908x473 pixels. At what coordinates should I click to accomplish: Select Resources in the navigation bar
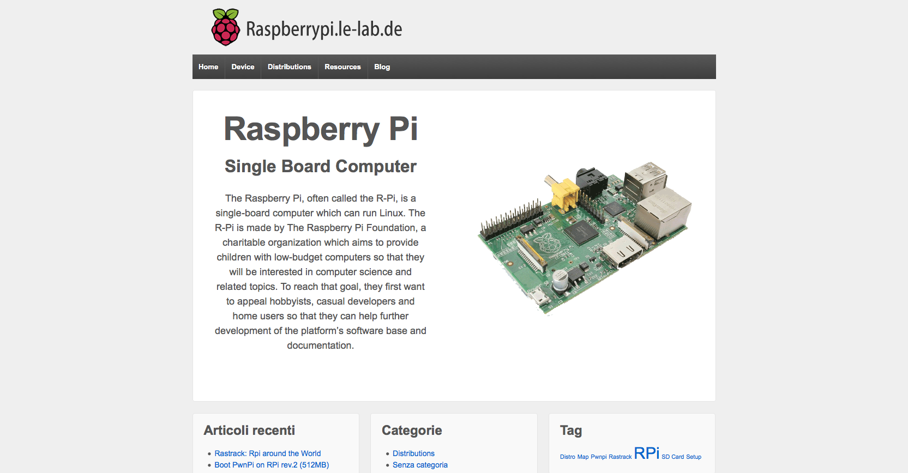(x=342, y=67)
